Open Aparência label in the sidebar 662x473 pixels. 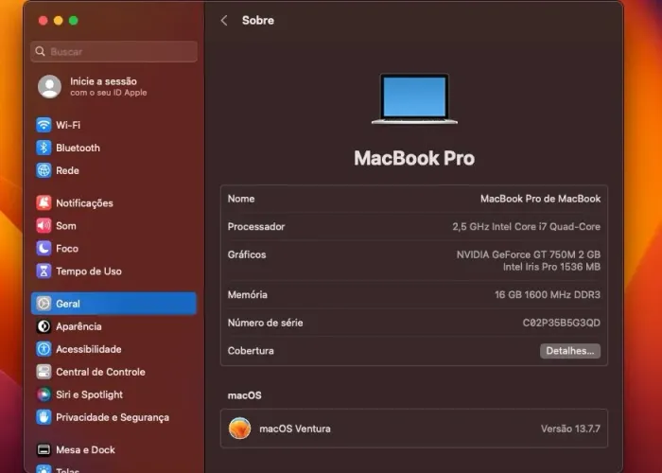click(x=78, y=326)
